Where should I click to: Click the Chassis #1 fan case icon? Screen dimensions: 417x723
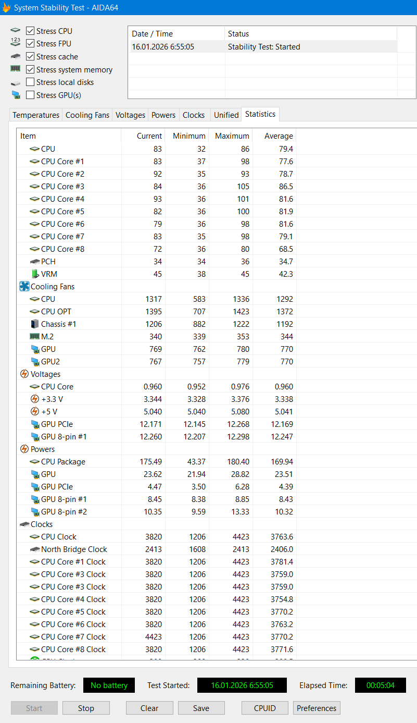35,324
